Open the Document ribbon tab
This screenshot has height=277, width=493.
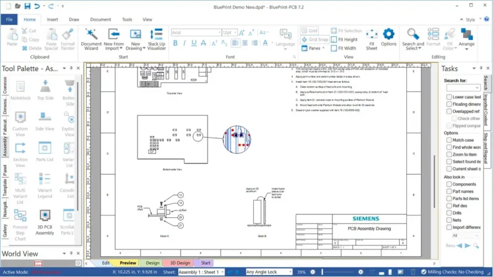click(x=100, y=19)
